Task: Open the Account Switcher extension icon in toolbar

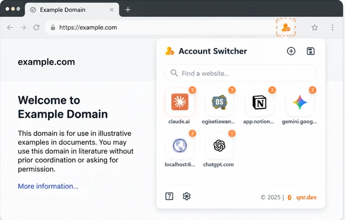Action: pos(286,28)
